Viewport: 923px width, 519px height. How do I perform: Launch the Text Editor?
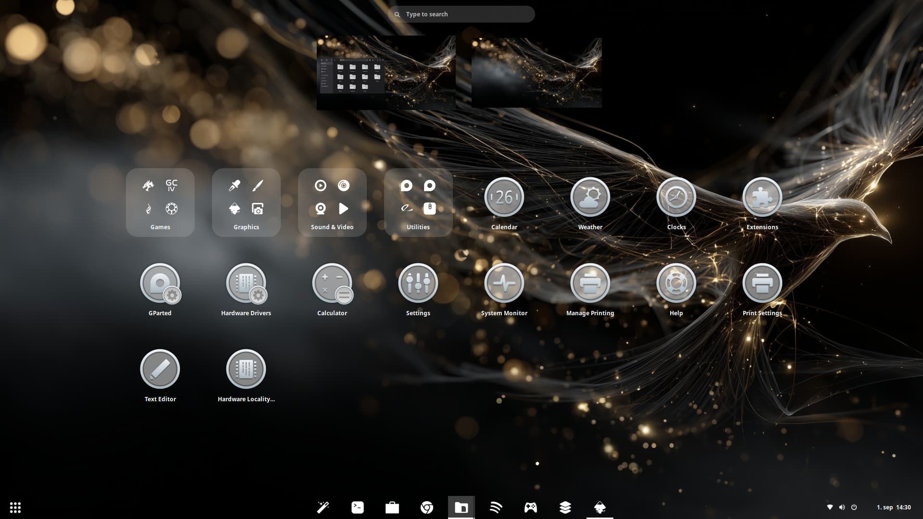click(160, 370)
